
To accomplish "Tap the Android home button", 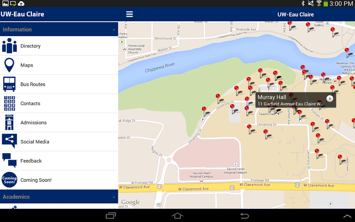I will 177,215.
